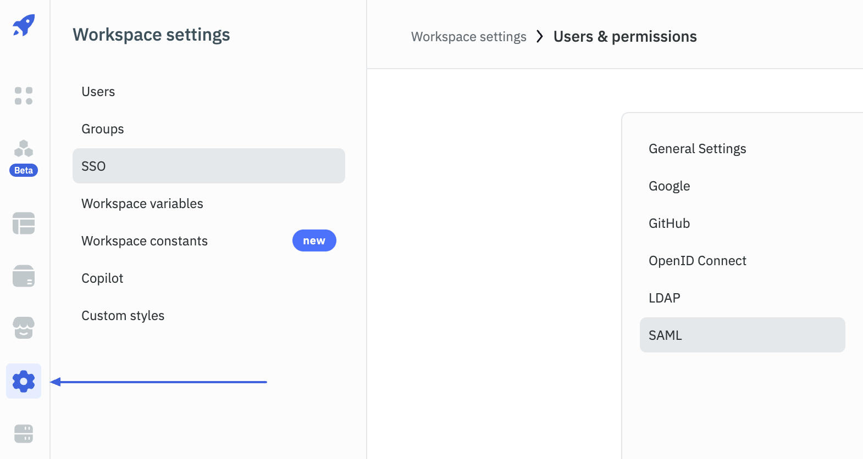Select Google SSO option
This screenshot has height=459, width=863.
669,186
